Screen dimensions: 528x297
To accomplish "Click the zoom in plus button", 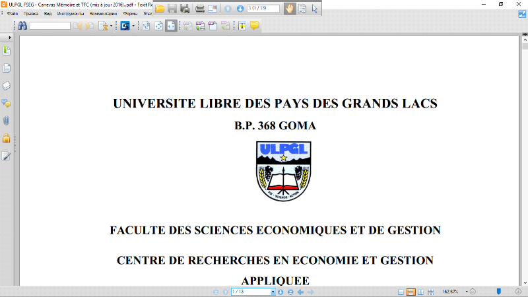I will pos(519,292).
